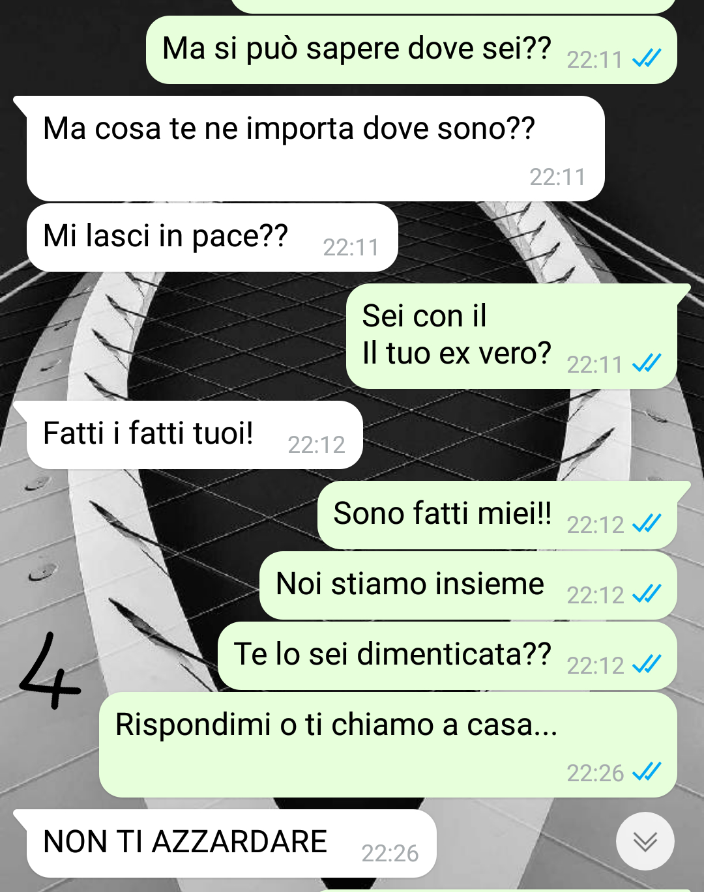The width and height of the screenshot is (704, 892).
Task: Select message 'Noi stiamo insieme'
Action: pos(468,585)
